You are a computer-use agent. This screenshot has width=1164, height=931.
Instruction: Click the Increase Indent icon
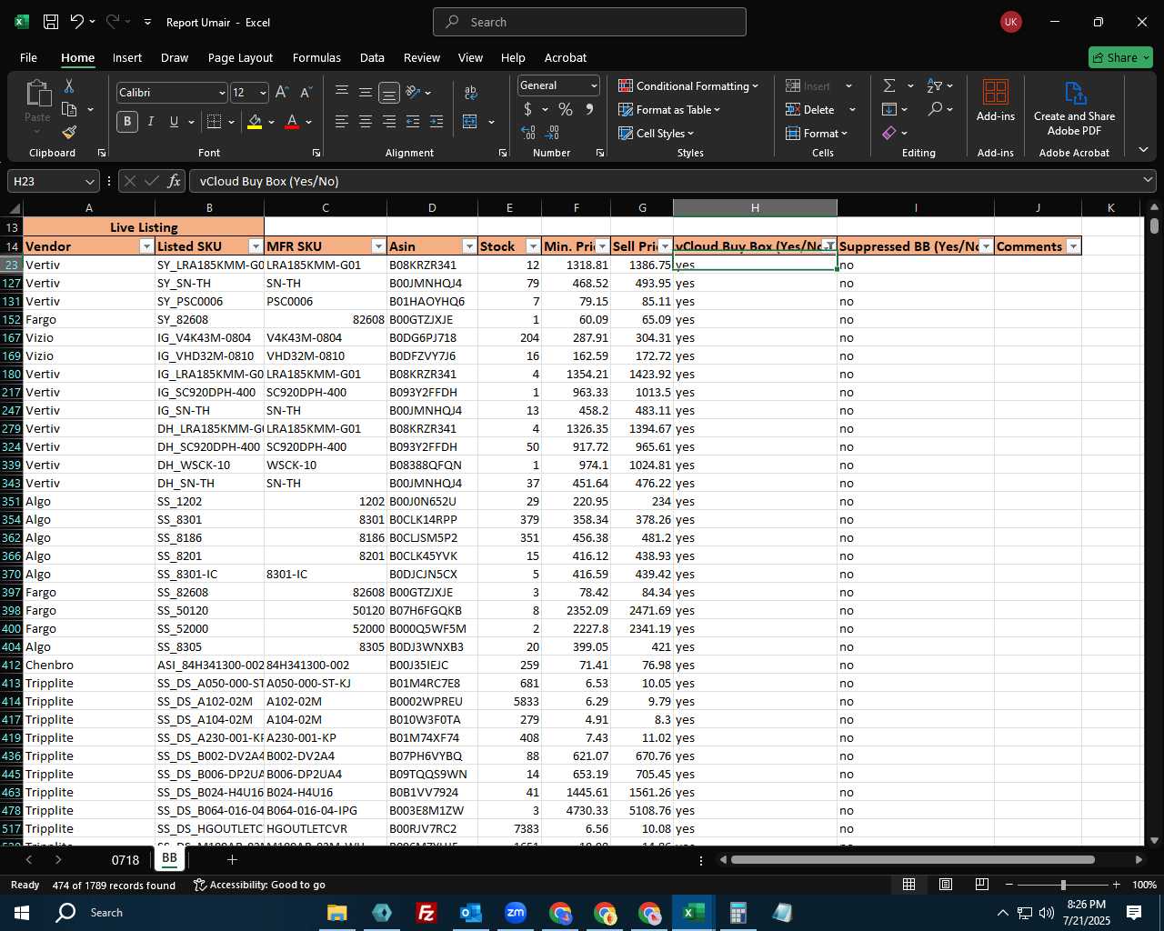pyautogui.click(x=436, y=121)
